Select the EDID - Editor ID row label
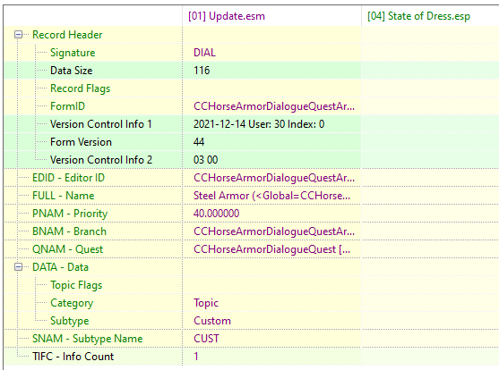The width and height of the screenshot is (499, 370). click(x=68, y=178)
